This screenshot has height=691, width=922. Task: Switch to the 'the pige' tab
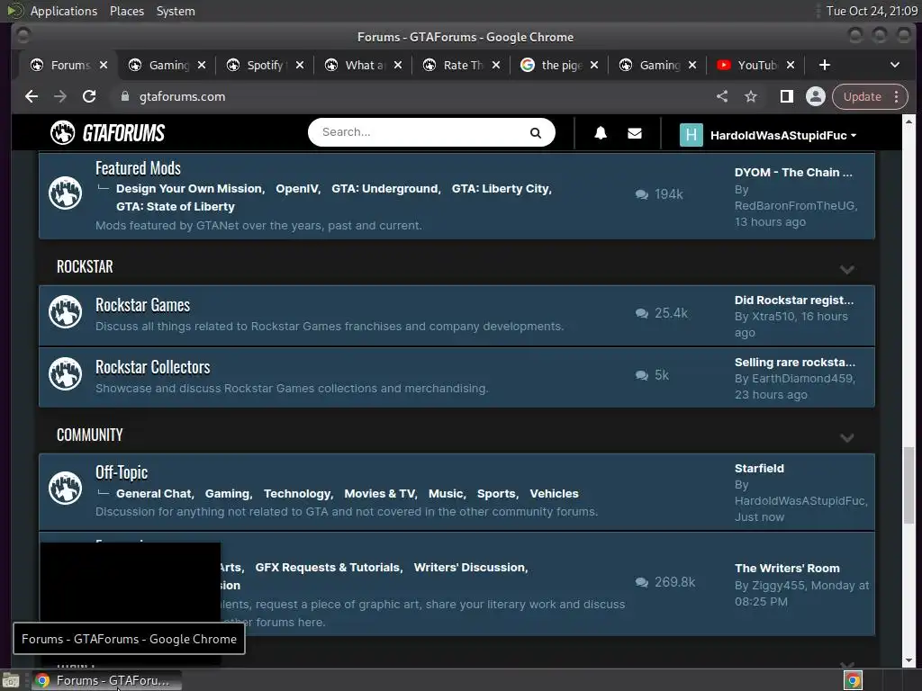[x=558, y=65]
